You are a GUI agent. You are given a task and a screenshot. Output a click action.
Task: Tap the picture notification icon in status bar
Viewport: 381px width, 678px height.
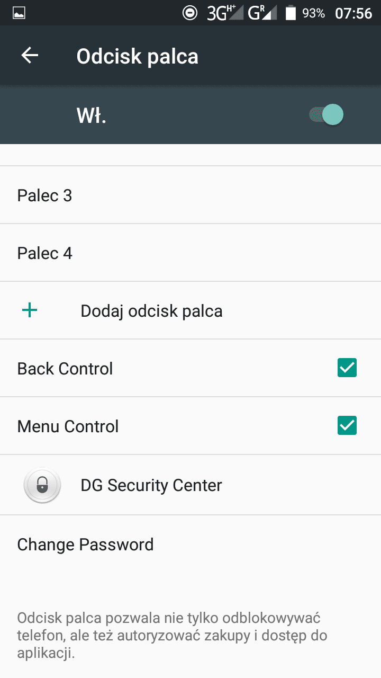click(19, 13)
